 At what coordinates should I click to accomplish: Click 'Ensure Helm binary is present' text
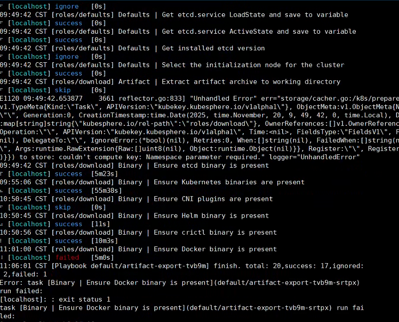click(211, 216)
